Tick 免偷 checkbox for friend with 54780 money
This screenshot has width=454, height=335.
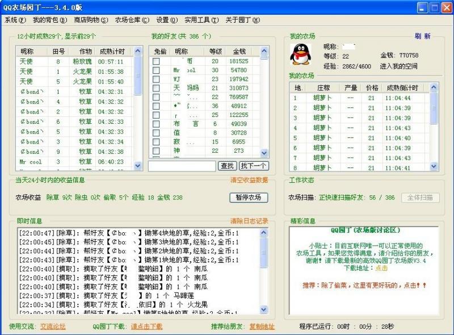[156, 70]
